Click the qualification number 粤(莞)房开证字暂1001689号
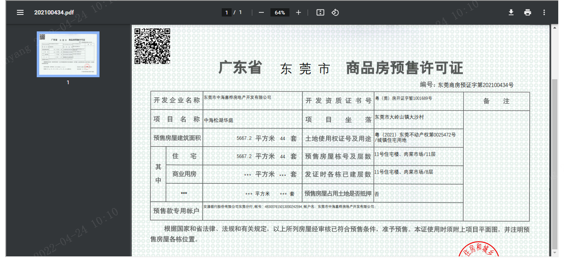The image size is (564, 258). (403, 98)
